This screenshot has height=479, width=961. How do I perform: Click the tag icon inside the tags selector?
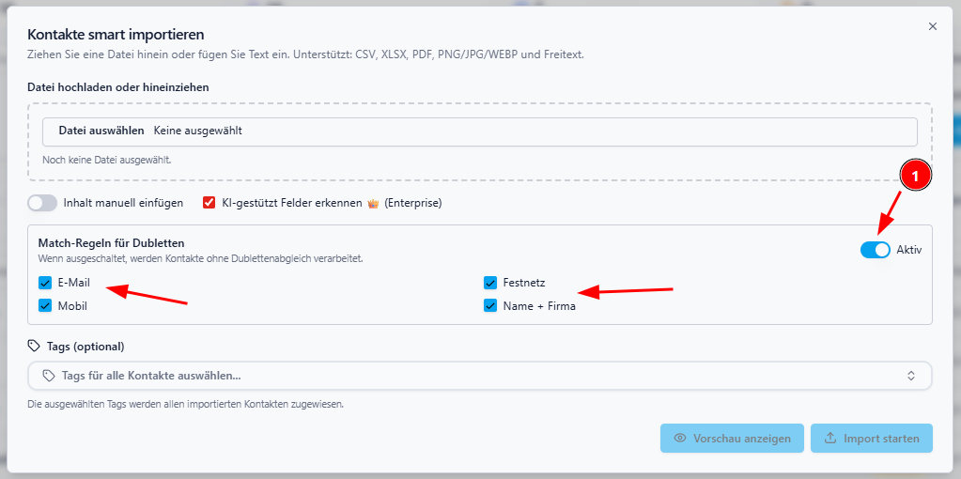(x=49, y=376)
